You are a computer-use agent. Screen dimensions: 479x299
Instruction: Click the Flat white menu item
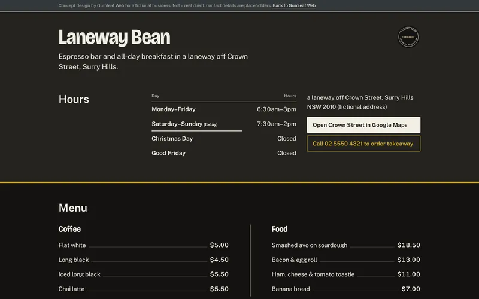pyautogui.click(x=72, y=245)
